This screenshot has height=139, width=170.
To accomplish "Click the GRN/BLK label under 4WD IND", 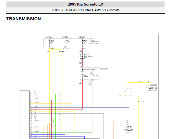I will [90, 84].
